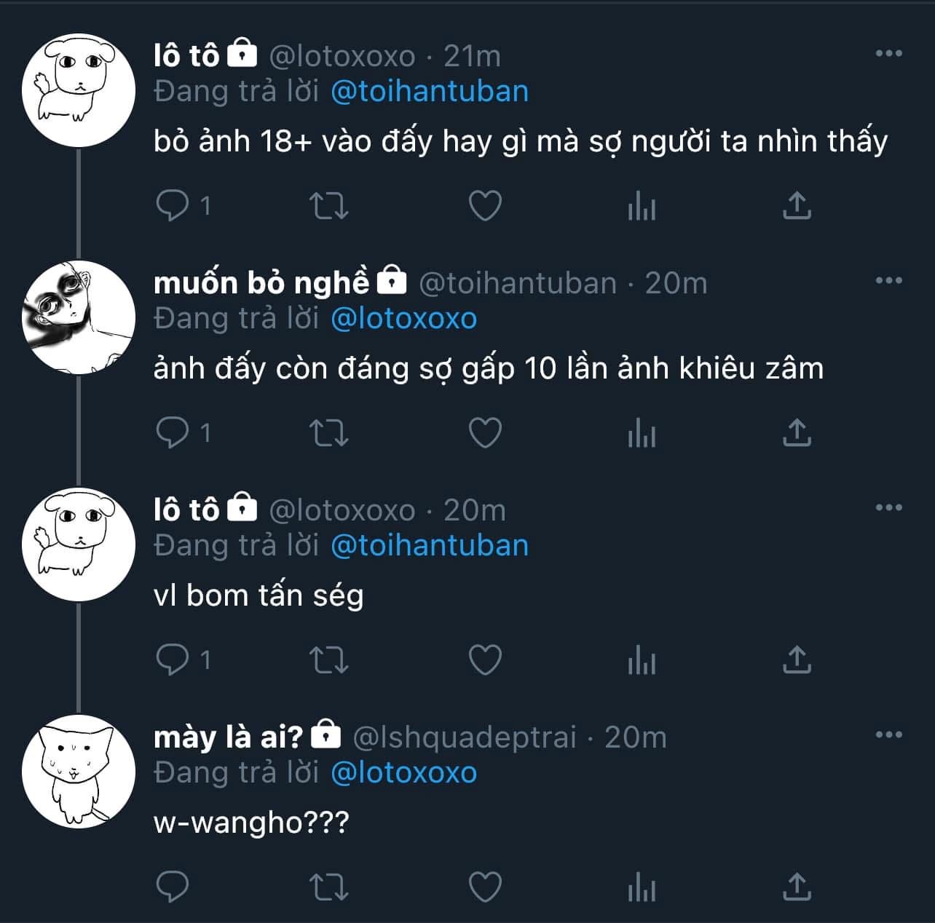Viewport: 935px width, 923px height.
Task: Retweet the 'bỏ ảnh 18+' tweet
Action: tap(329, 206)
